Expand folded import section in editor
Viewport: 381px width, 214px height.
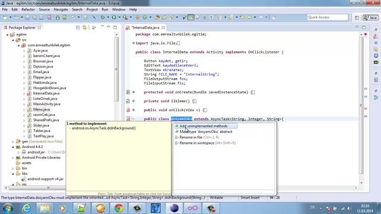point(133,43)
